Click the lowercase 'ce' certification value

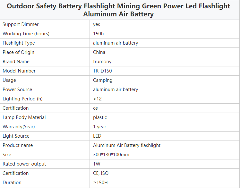(x=95, y=108)
